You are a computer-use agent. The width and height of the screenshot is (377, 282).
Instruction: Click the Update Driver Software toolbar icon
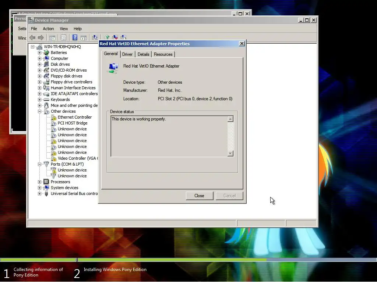107,37
